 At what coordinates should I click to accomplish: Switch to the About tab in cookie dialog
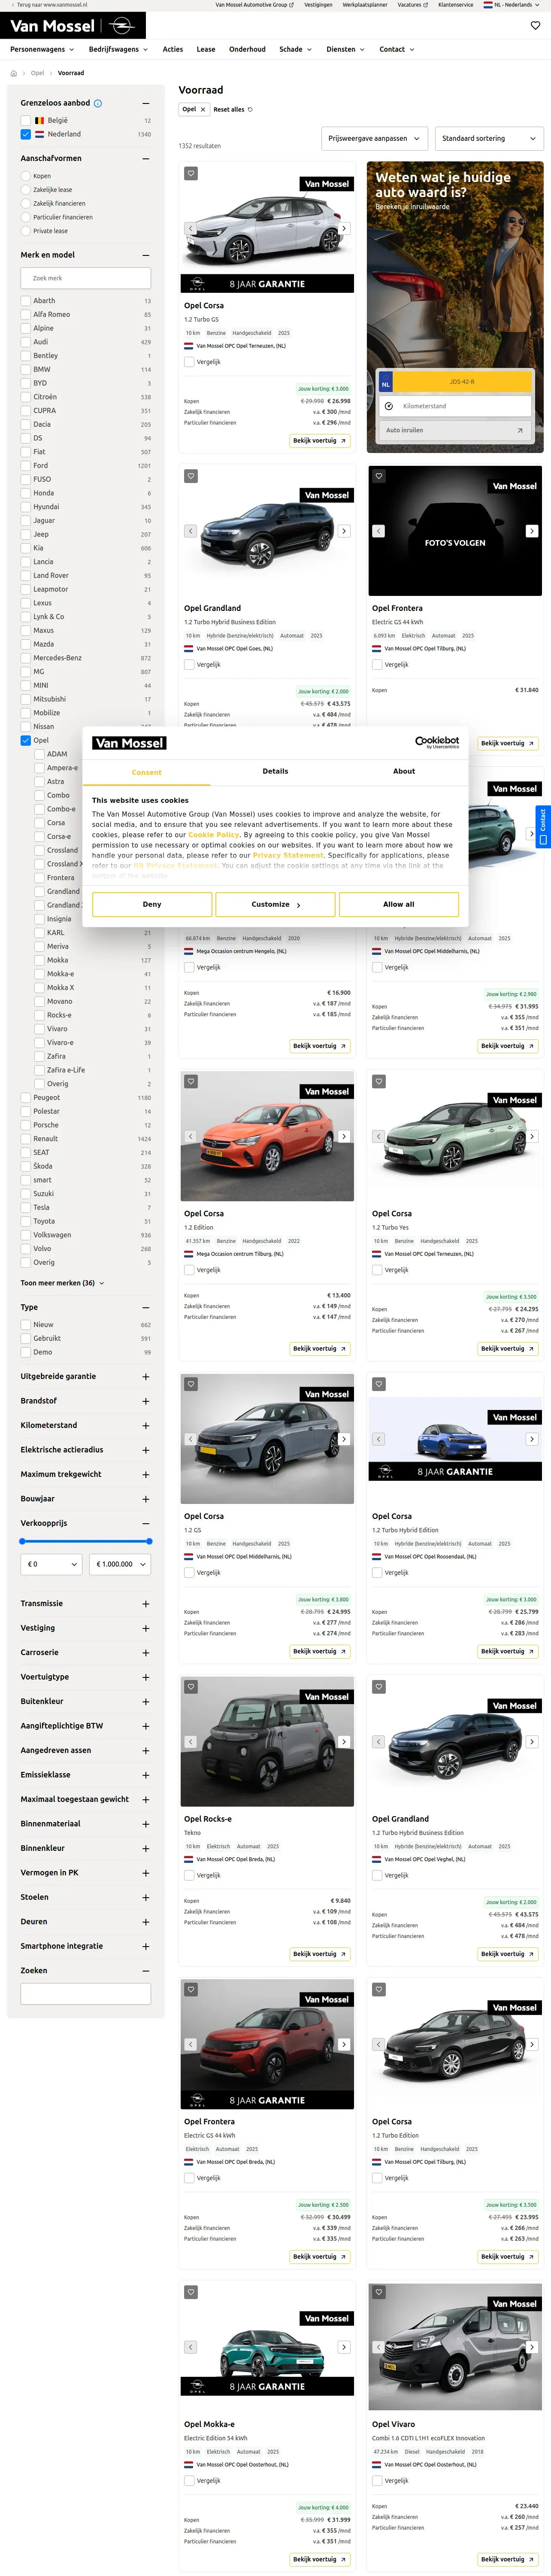(404, 772)
